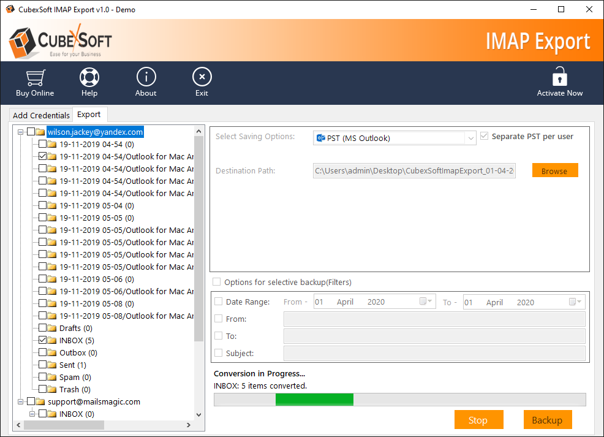This screenshot has height=437, width=604.
Task: Collapse the INBOX (0) node under support@mailsmagic.com
Action: 32,414
